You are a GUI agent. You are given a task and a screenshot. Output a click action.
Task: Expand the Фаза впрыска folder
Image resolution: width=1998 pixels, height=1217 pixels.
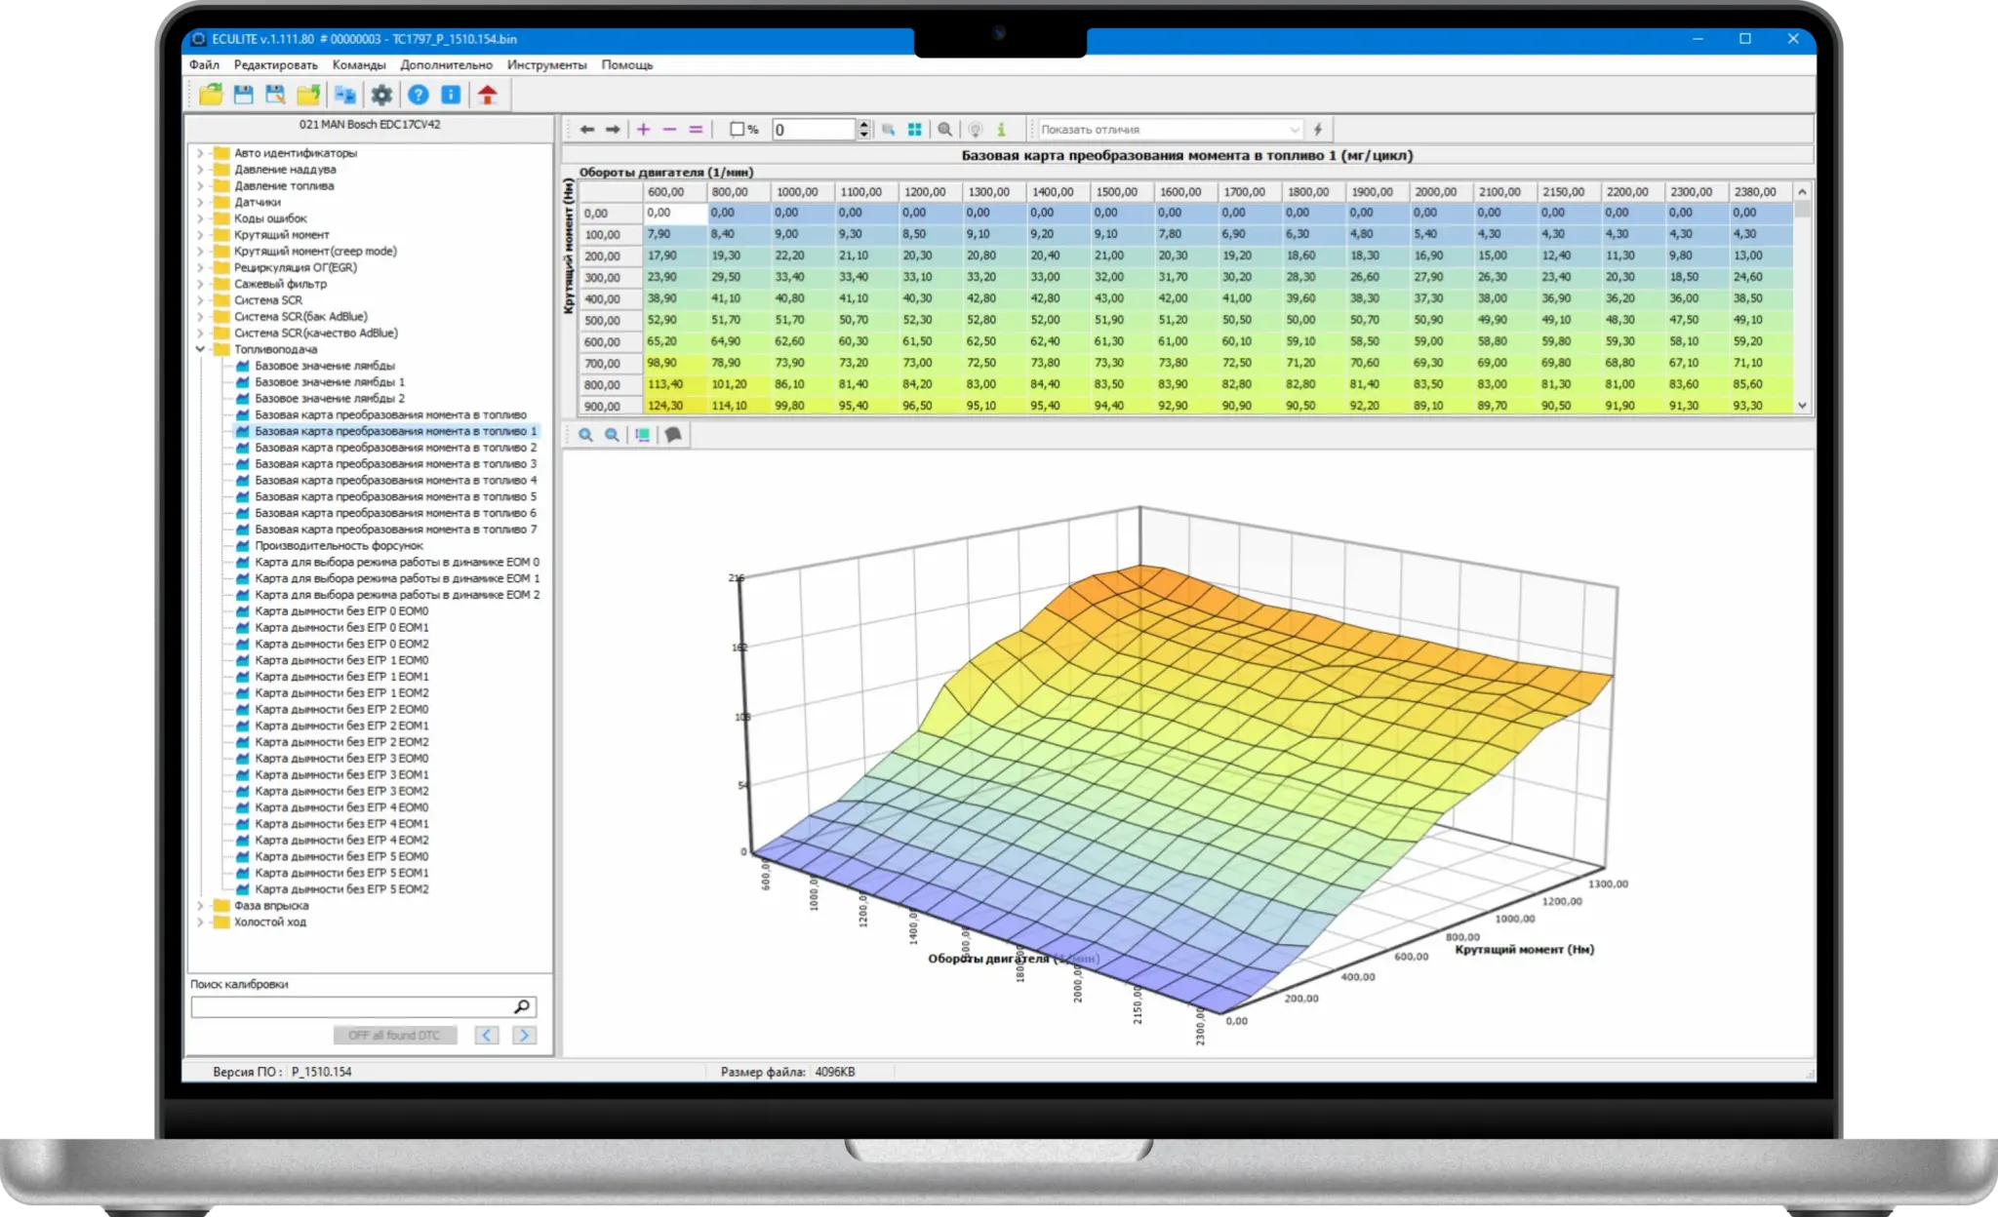(200, 906)
